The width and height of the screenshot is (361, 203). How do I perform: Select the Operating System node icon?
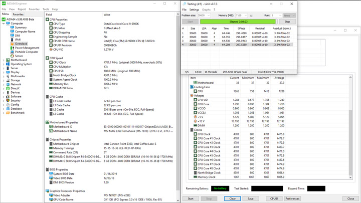click(x=8, y=64)
